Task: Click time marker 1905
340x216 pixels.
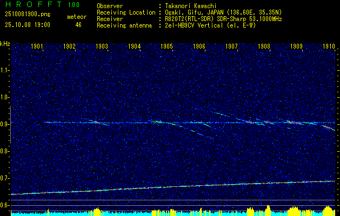Action: pos(166,46)
